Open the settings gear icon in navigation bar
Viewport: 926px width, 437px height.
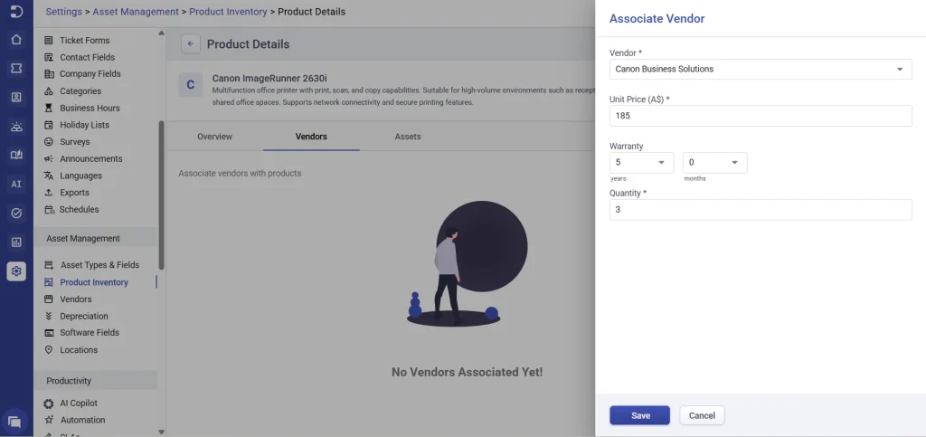pyautogui.click(x=16, y=271)
